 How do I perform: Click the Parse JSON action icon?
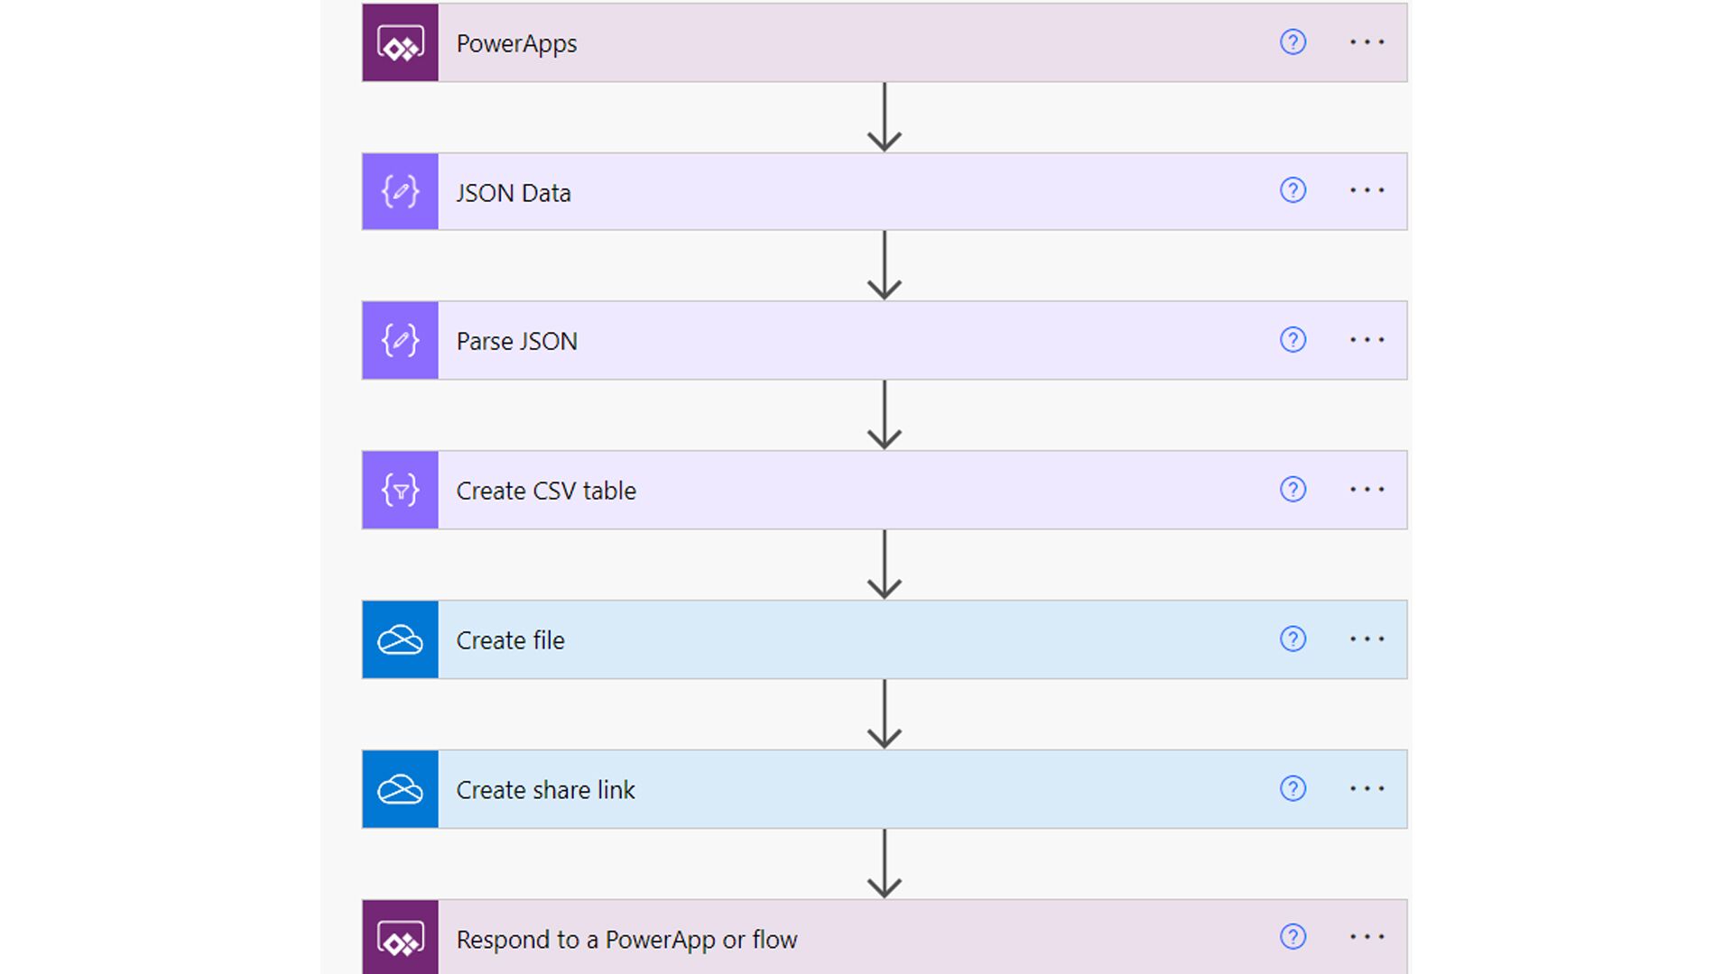400,340
